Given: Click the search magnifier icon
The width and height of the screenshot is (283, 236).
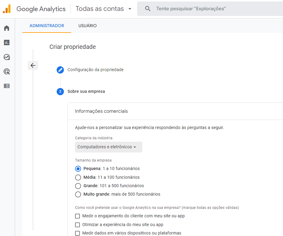Looking at the screenshot, I should [148, 9].
